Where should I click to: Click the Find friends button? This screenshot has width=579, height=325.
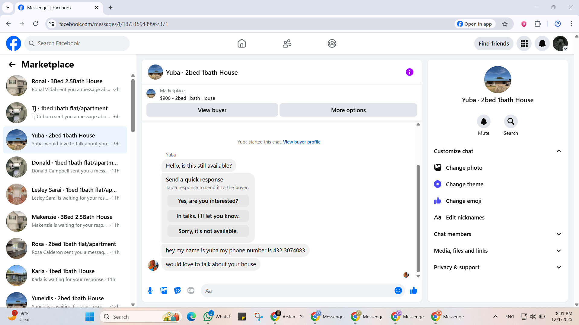494,43
